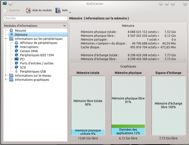This screenshot has width=189, height=145.
Task: Open the PCI module
Action: [22, 59]
